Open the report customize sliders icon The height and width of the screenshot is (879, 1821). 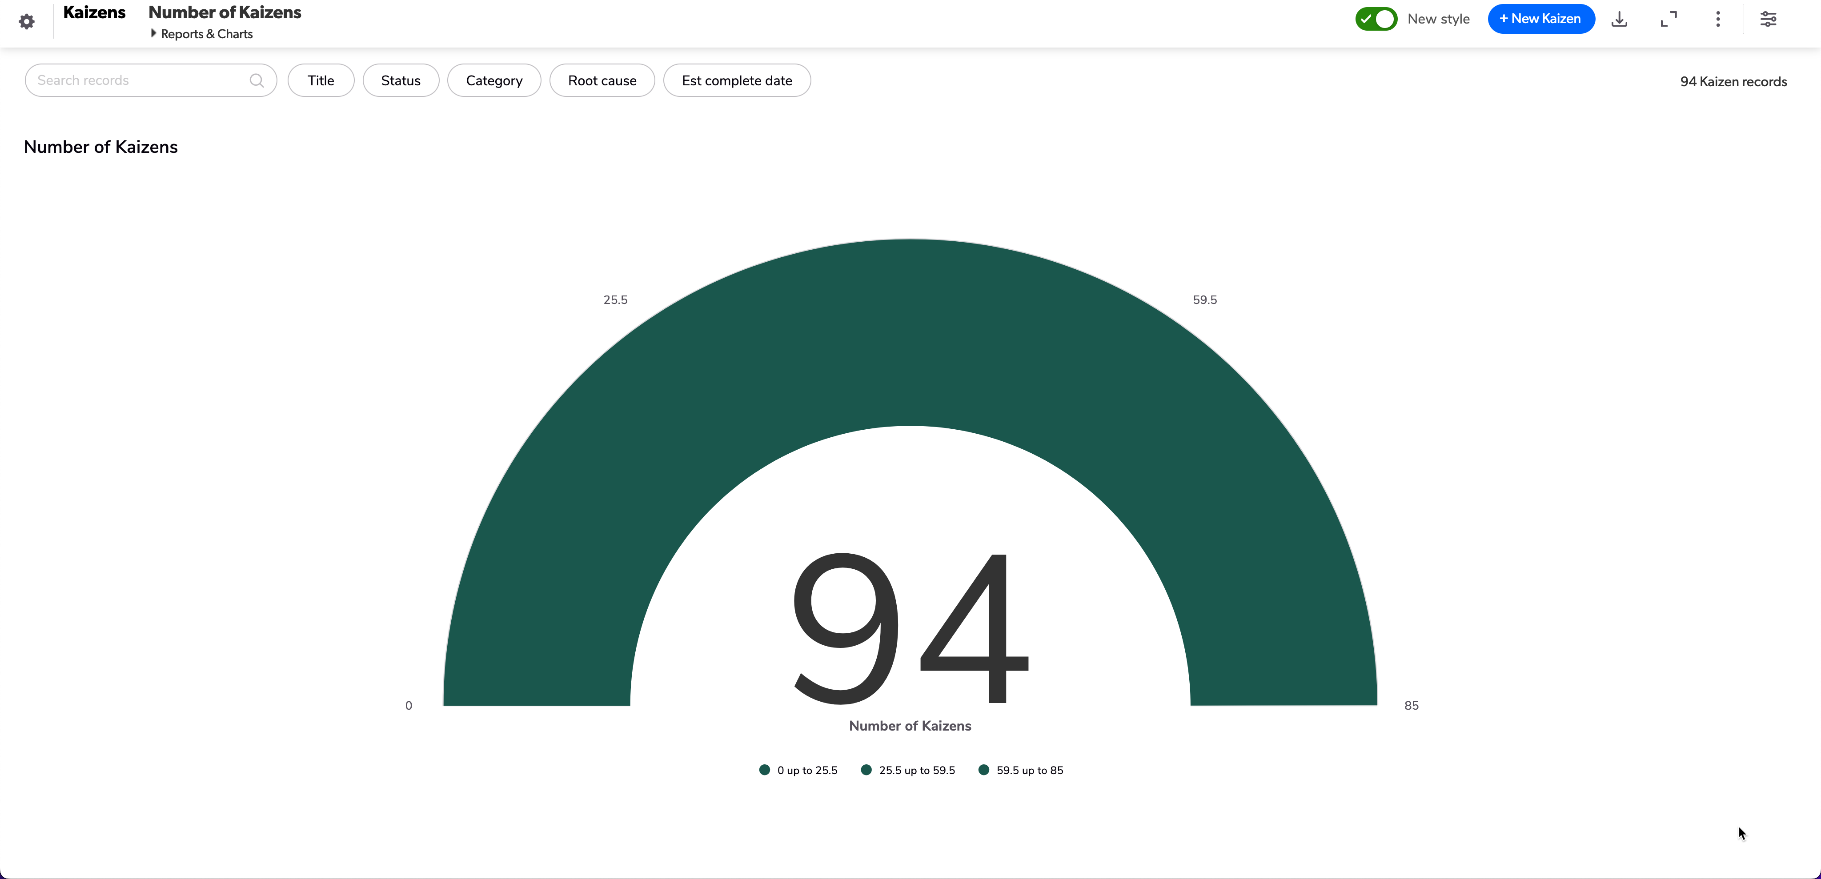(x=1768, y=19)
